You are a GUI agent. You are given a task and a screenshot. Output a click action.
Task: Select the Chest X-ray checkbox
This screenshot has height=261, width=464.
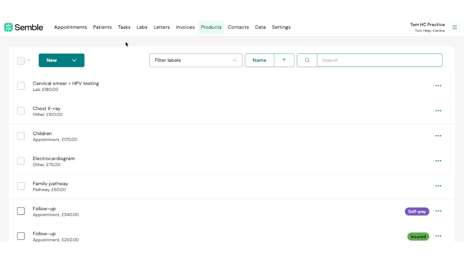(21, 111)
